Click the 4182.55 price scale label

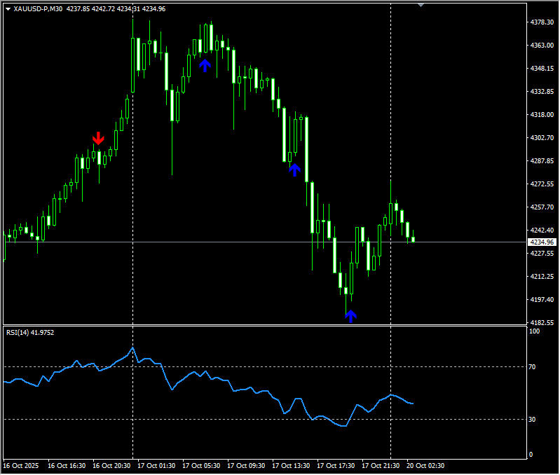542,322
